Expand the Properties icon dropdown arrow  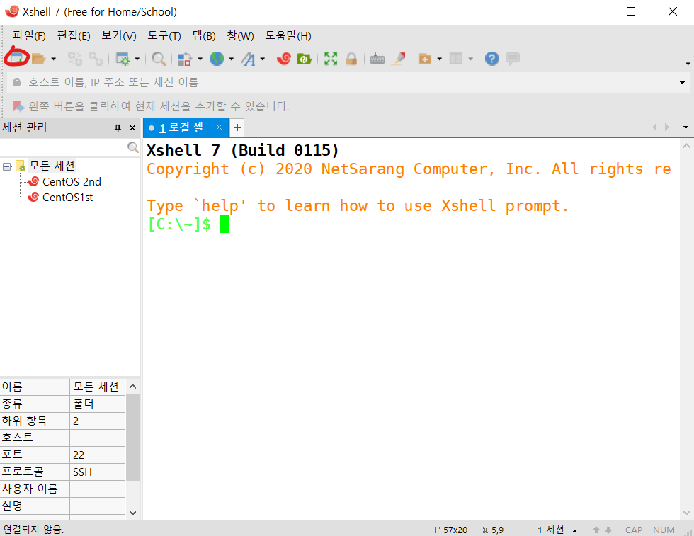pos(137,59)
